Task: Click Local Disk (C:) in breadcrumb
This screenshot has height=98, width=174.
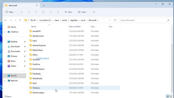Action: [x=45, y=20]
